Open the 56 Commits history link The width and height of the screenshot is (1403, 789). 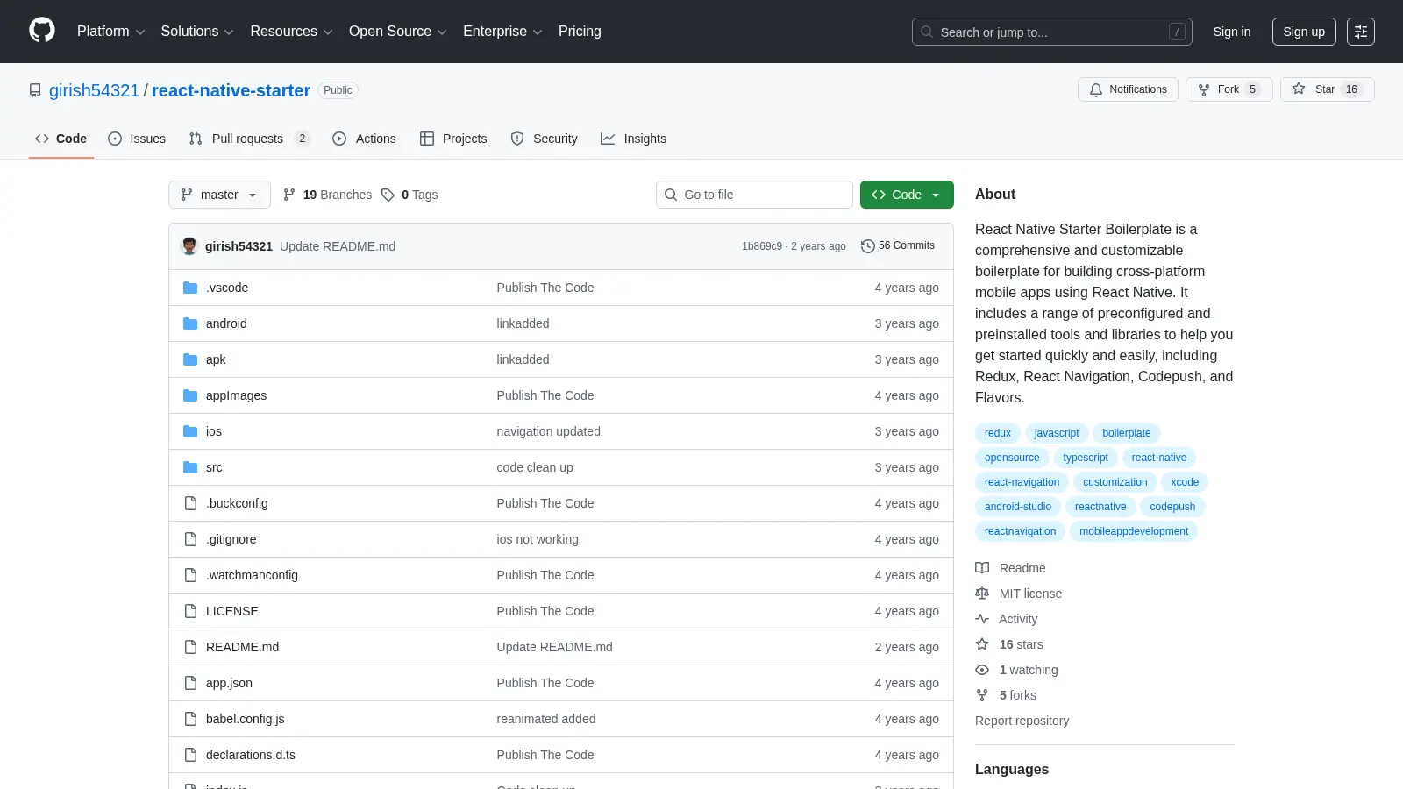pyautogui.click(x=899, y=245)
